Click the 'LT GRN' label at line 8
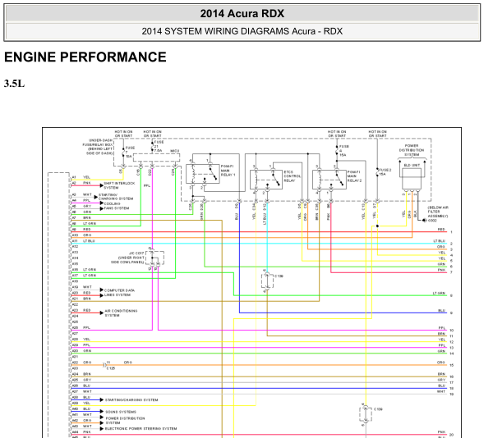 coord(439,293)
